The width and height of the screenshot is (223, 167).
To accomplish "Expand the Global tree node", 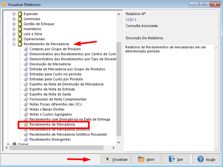I will pos(8,144).
